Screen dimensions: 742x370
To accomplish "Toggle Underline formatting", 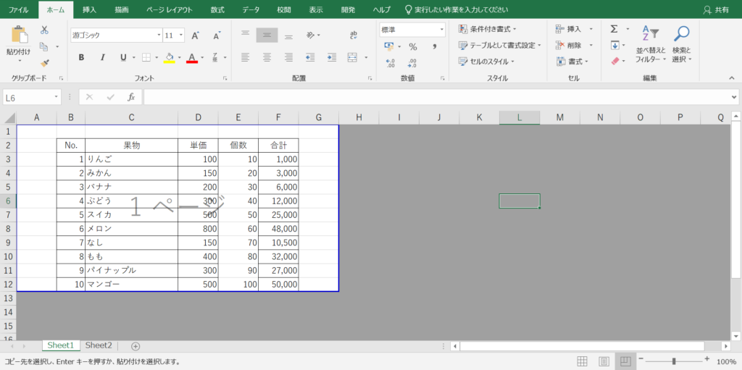I will tap(123, 57).
